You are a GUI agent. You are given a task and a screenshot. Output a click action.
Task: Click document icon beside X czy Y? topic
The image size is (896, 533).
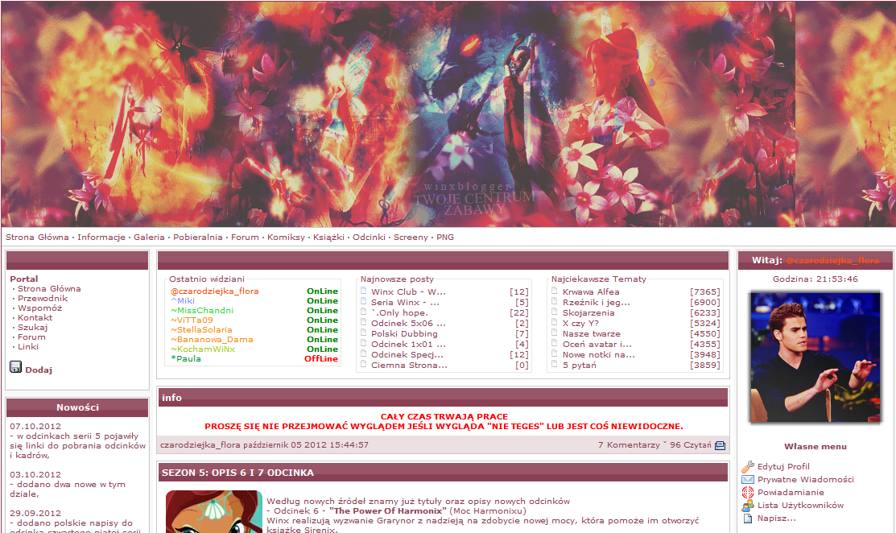click(x=555, y=322)
